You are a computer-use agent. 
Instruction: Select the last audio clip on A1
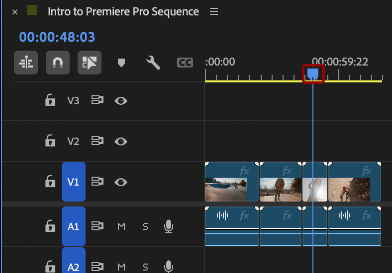pyautogui.click(x=355, y=226)
